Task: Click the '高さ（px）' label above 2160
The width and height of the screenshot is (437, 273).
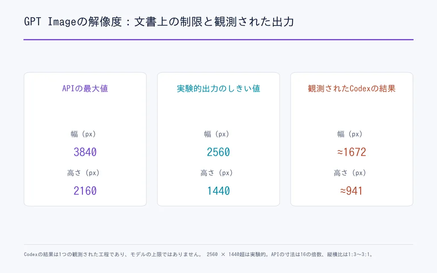Action: [x=83, y=173]
